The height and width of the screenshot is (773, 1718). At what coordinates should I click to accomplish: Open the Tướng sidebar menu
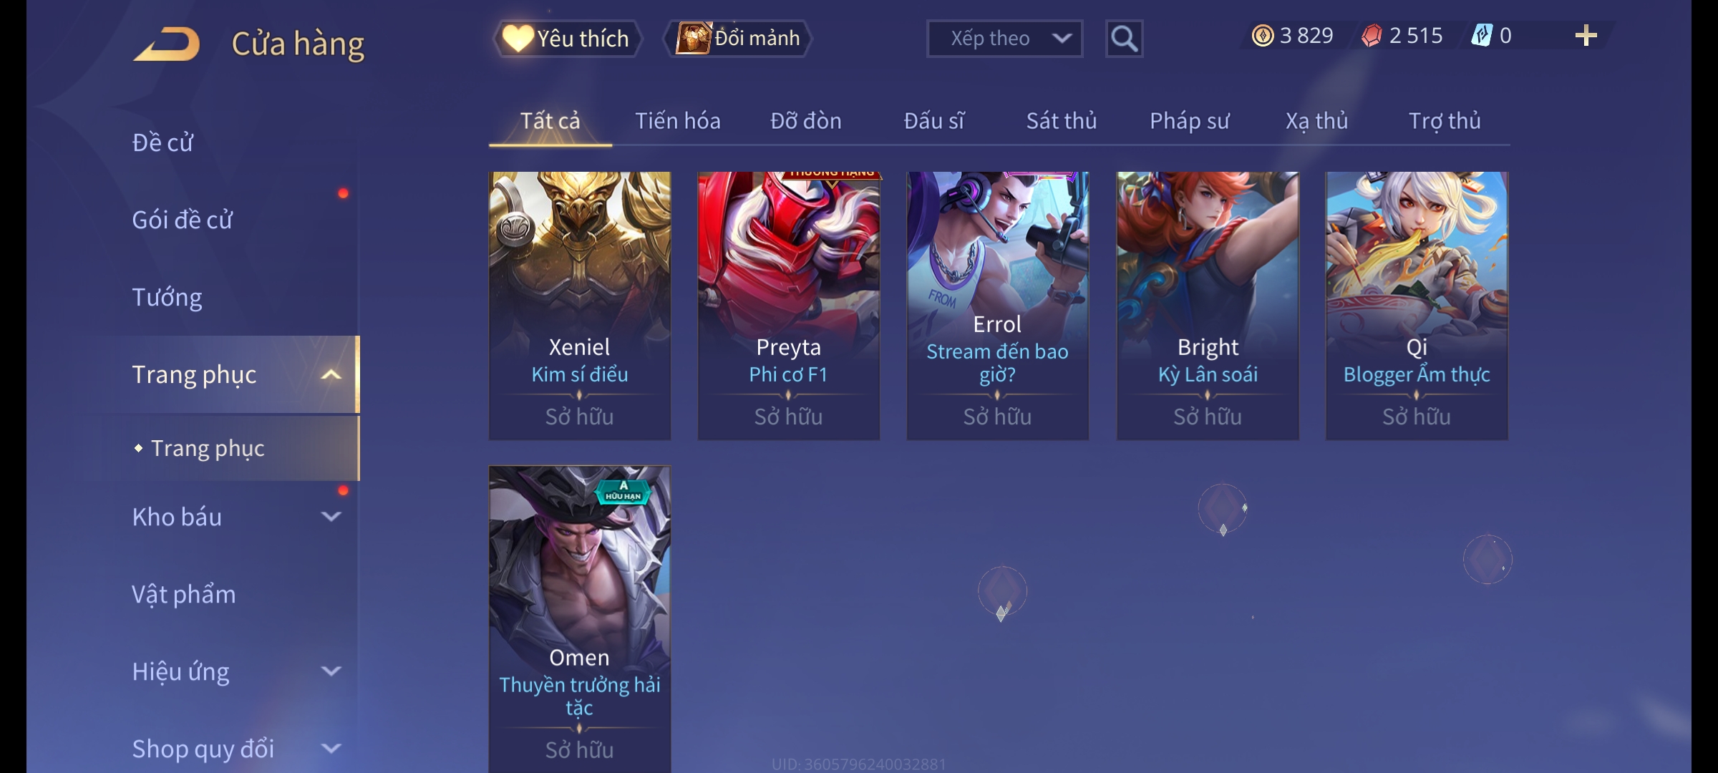point(167,297)
